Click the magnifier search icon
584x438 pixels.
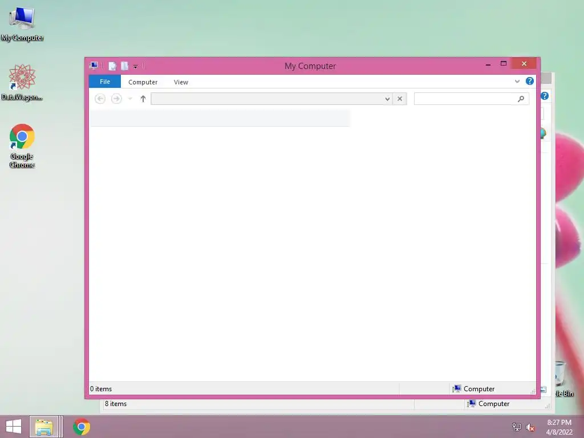[x=521, y=99]
